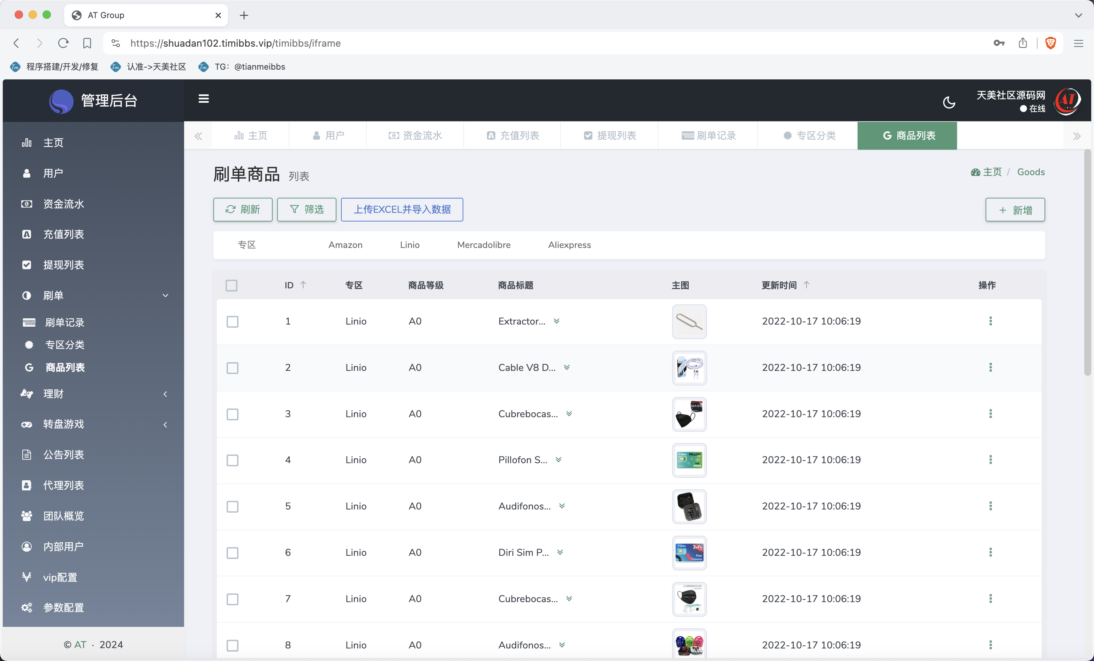Click the browser share icon
1094x661 pixels.
click(x=1023, y=43)
